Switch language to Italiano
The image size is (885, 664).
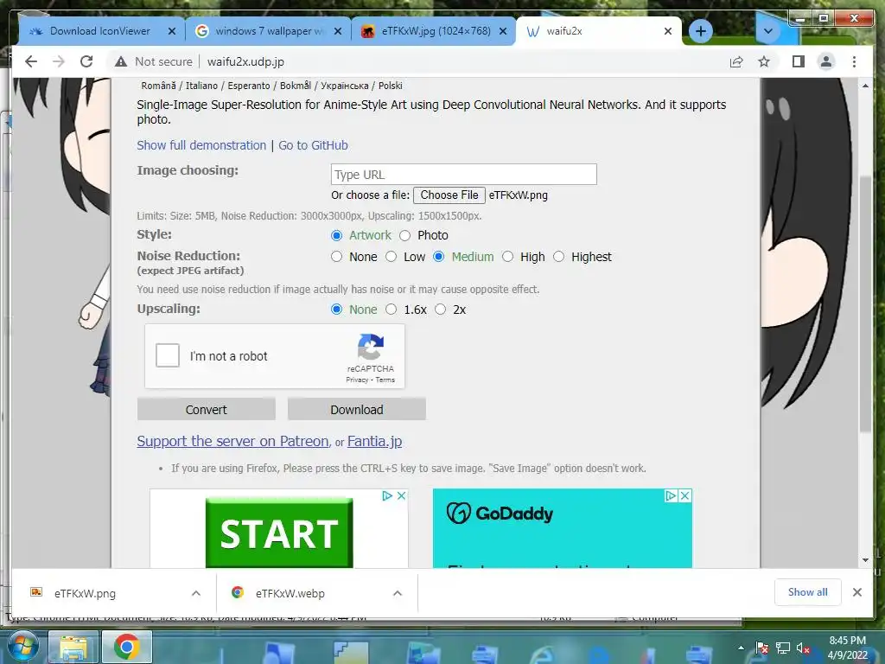pos(201,86)
